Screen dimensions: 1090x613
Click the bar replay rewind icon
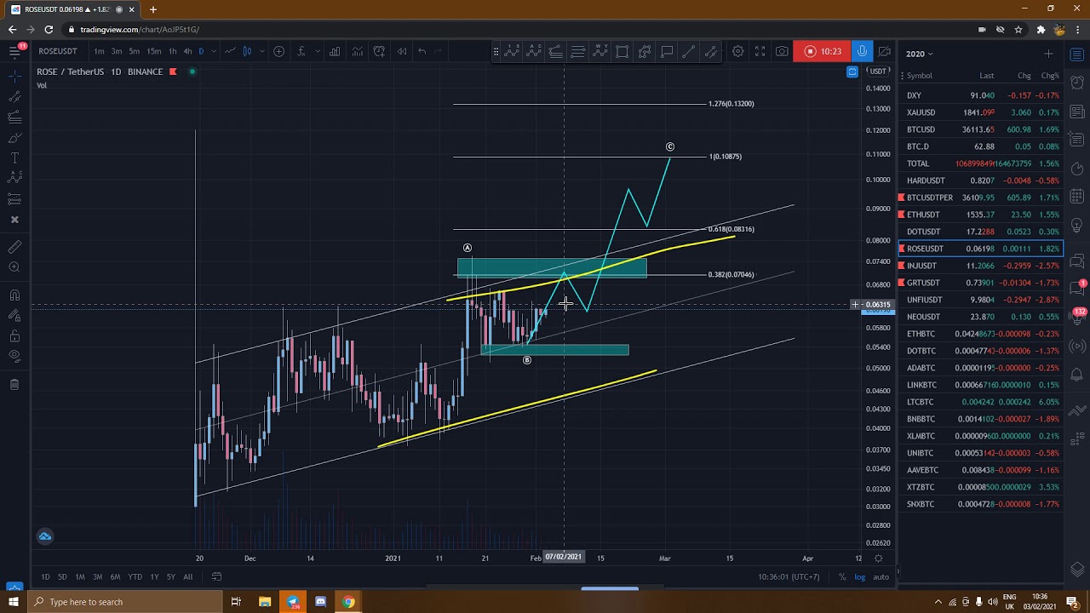tap(401, 51)
